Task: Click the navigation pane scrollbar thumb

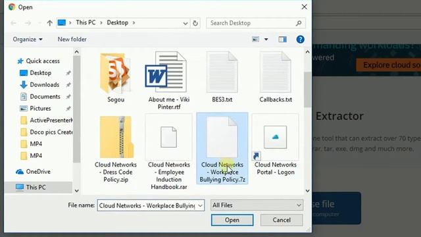Action: tap(76, 109)
